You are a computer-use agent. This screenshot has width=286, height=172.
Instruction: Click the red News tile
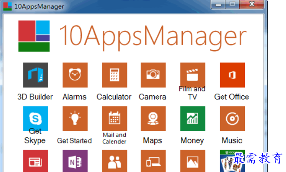click(36, 161)
